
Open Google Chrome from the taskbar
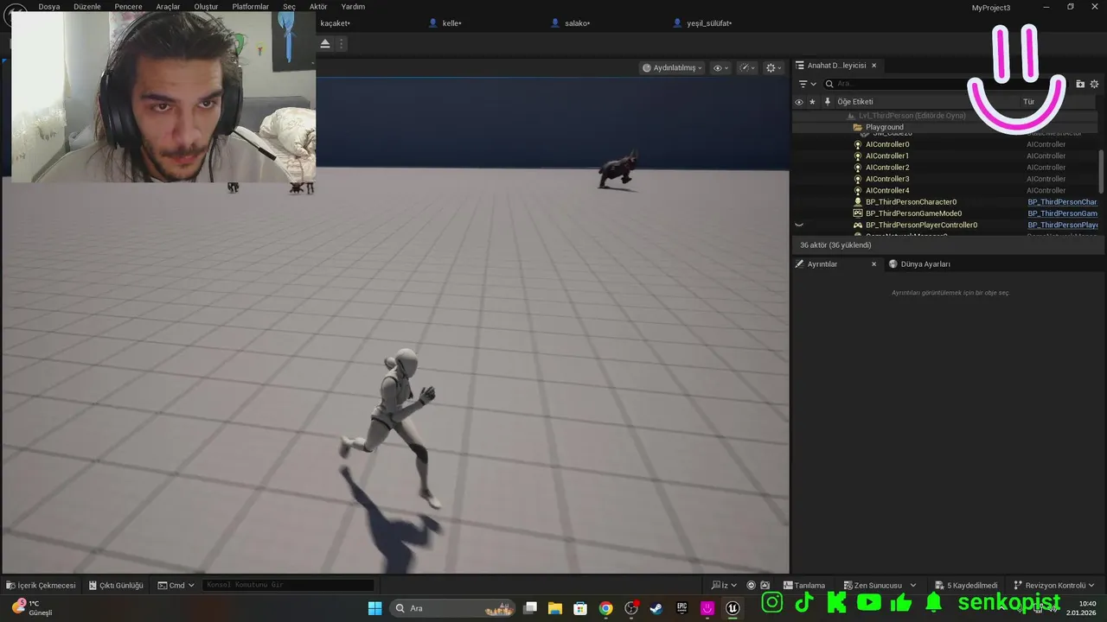[x=605, y=608]
